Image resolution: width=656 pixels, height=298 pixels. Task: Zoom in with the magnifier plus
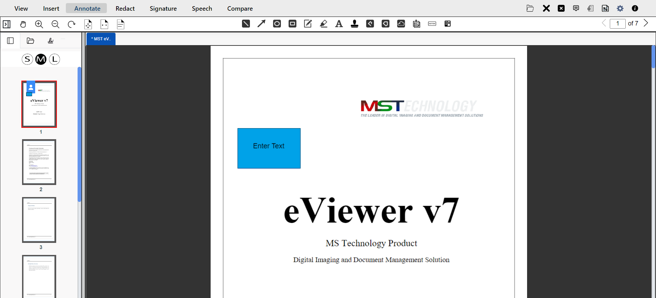pos(39,24)
